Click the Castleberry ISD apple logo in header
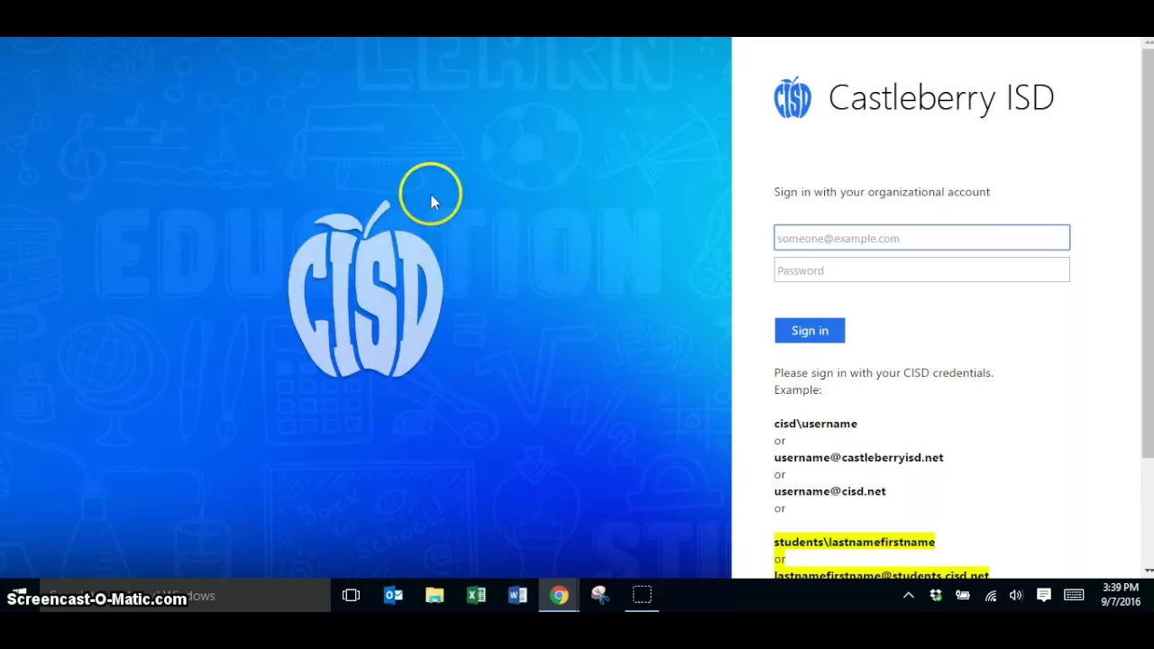Screen dimensions: 1154x649 pyautogui.click(x=792, y=97)
